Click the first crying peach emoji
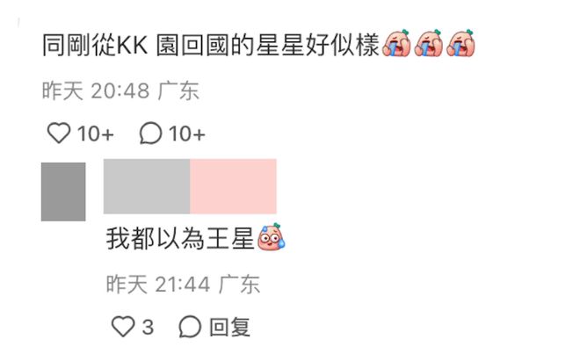580x354 pixels. click(396, 43)
